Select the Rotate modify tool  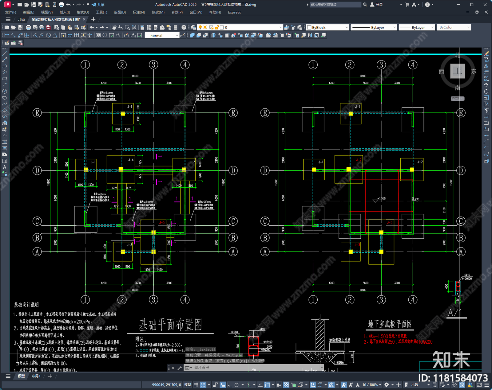point(486,92)
